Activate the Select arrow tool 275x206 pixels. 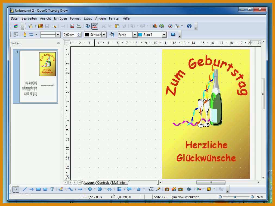pyautogui.click(x=16, y=189)
